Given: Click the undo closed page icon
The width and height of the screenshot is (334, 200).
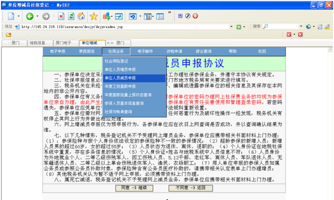Looking at the screenshot, I should [132, 16].
